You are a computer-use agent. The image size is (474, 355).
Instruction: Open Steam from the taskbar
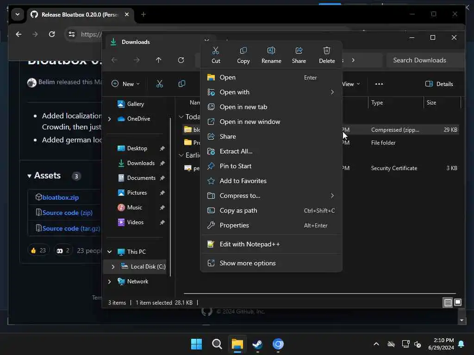(x=257, y=344)
